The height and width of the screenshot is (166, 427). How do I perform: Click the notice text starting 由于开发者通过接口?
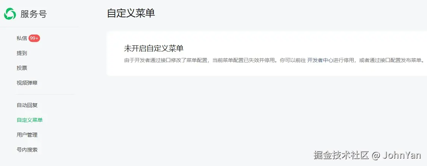[274, 60]
